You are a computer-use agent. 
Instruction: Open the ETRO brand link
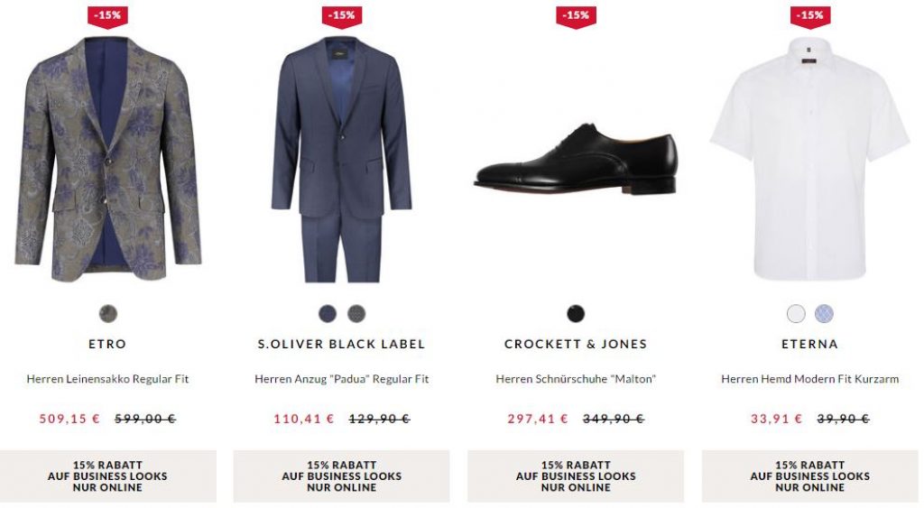pyautogui.click(x=108, y=344)
